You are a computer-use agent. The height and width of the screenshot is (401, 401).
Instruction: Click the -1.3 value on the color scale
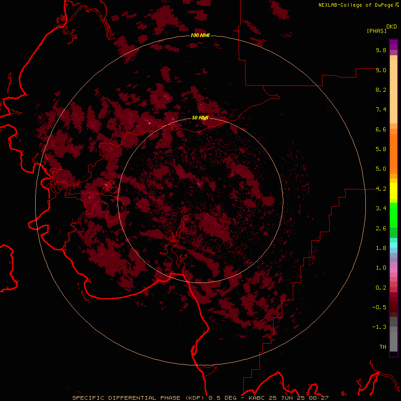tap(379, 327)
